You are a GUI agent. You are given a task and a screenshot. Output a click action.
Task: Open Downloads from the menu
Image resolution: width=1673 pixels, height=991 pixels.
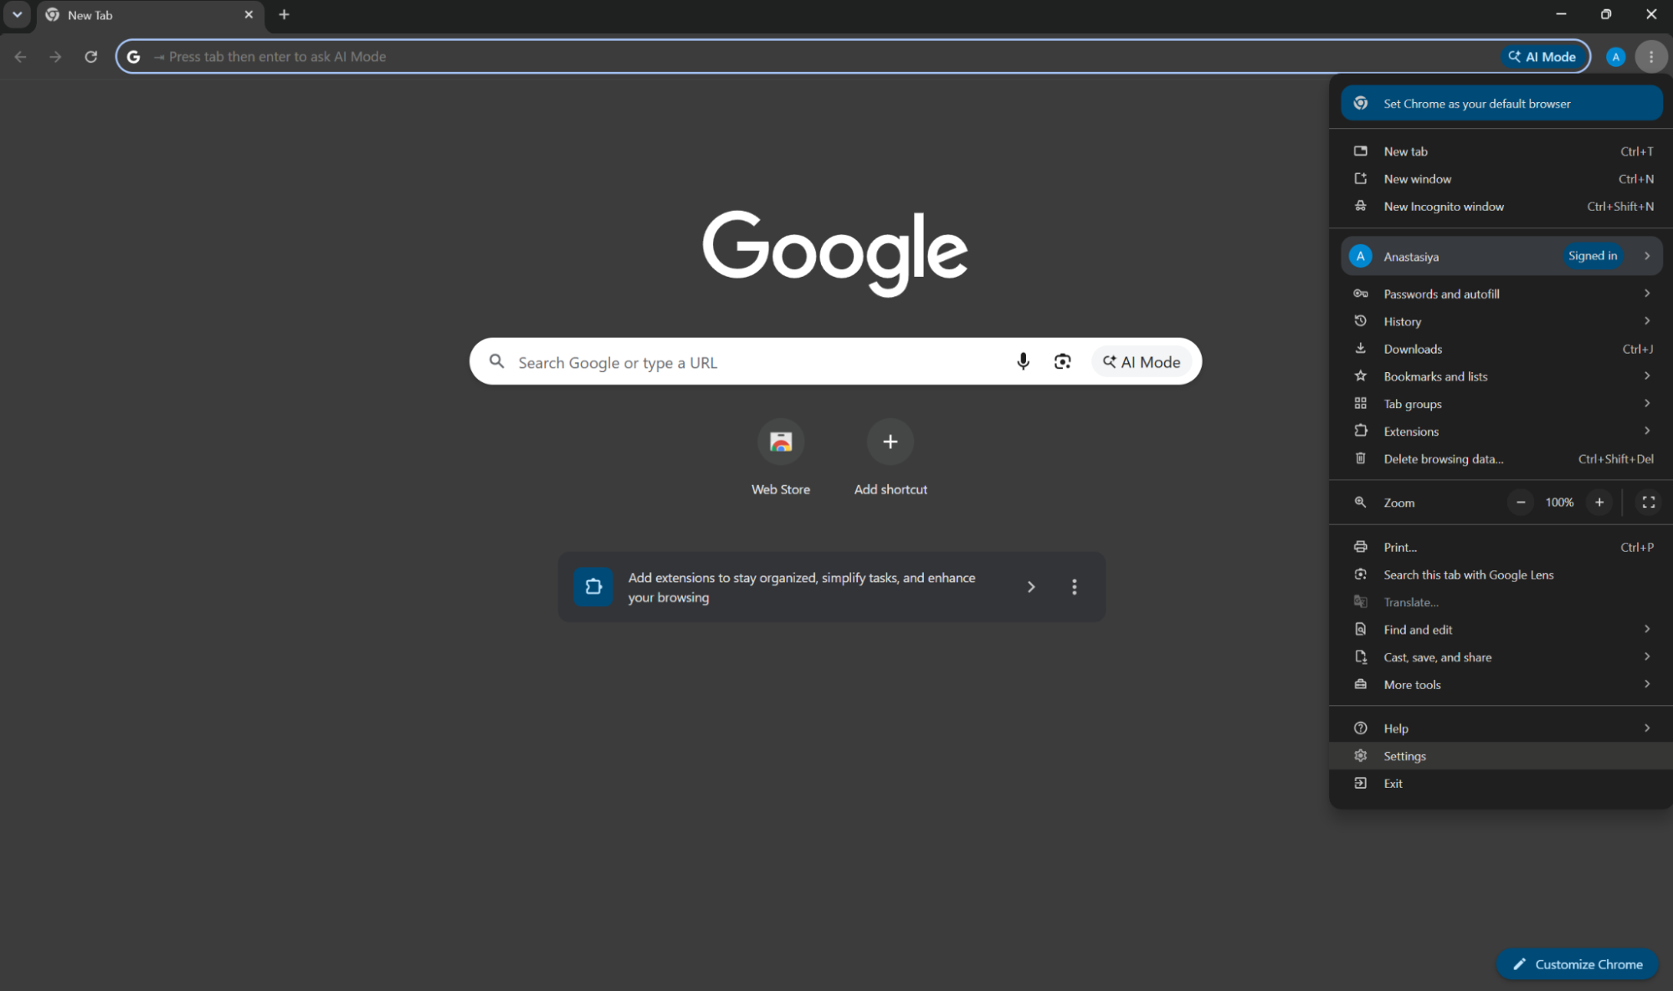click(1501, 349)
